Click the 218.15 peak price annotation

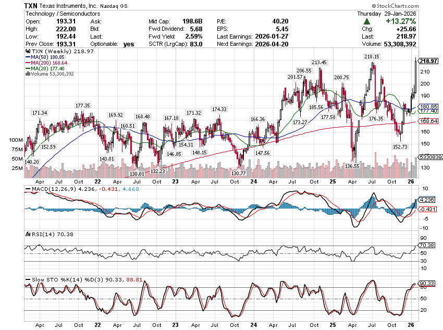371,57
